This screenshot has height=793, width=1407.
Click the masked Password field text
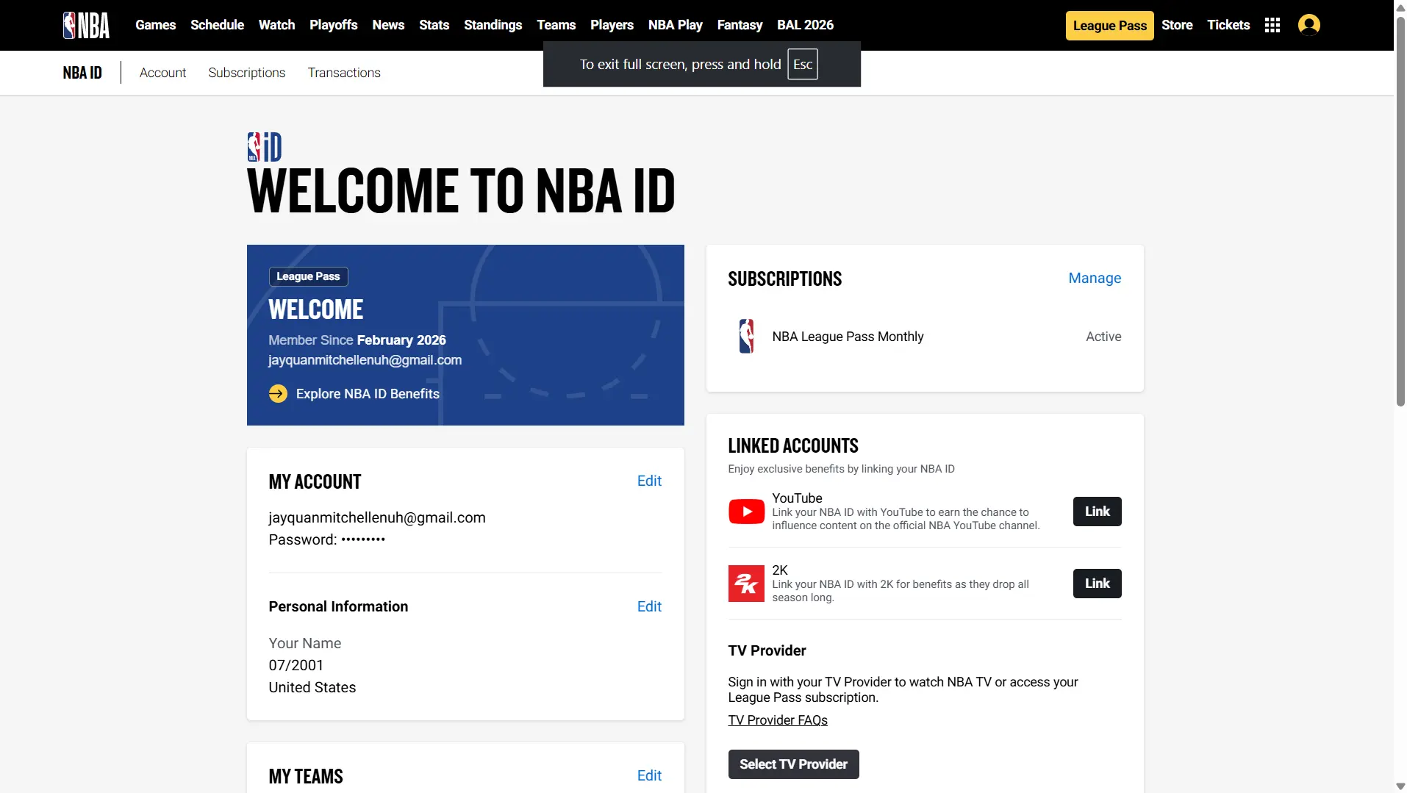pyautogui.click(x=327, y=539)
